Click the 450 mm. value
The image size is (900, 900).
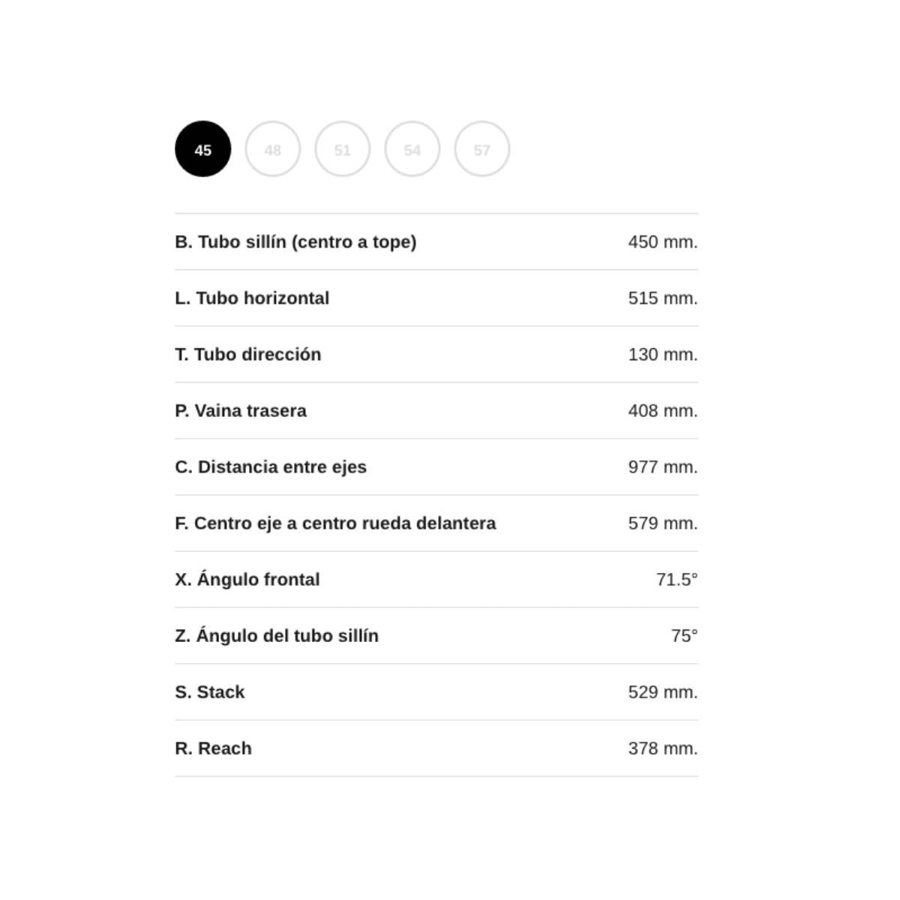[x=663, y=242]
